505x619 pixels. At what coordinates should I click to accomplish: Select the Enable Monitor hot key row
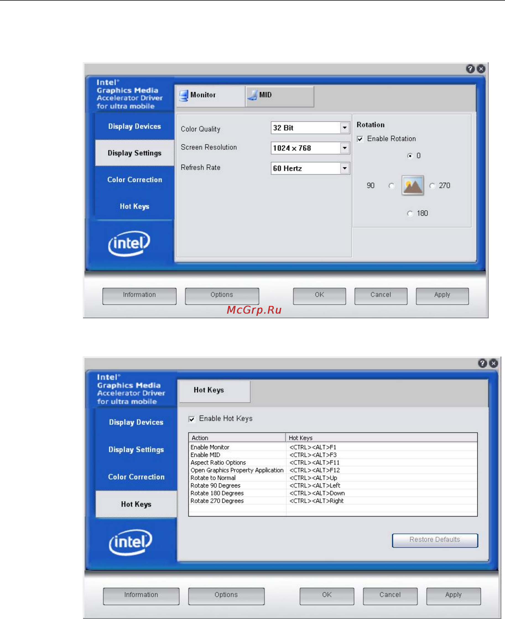[333, 447]
